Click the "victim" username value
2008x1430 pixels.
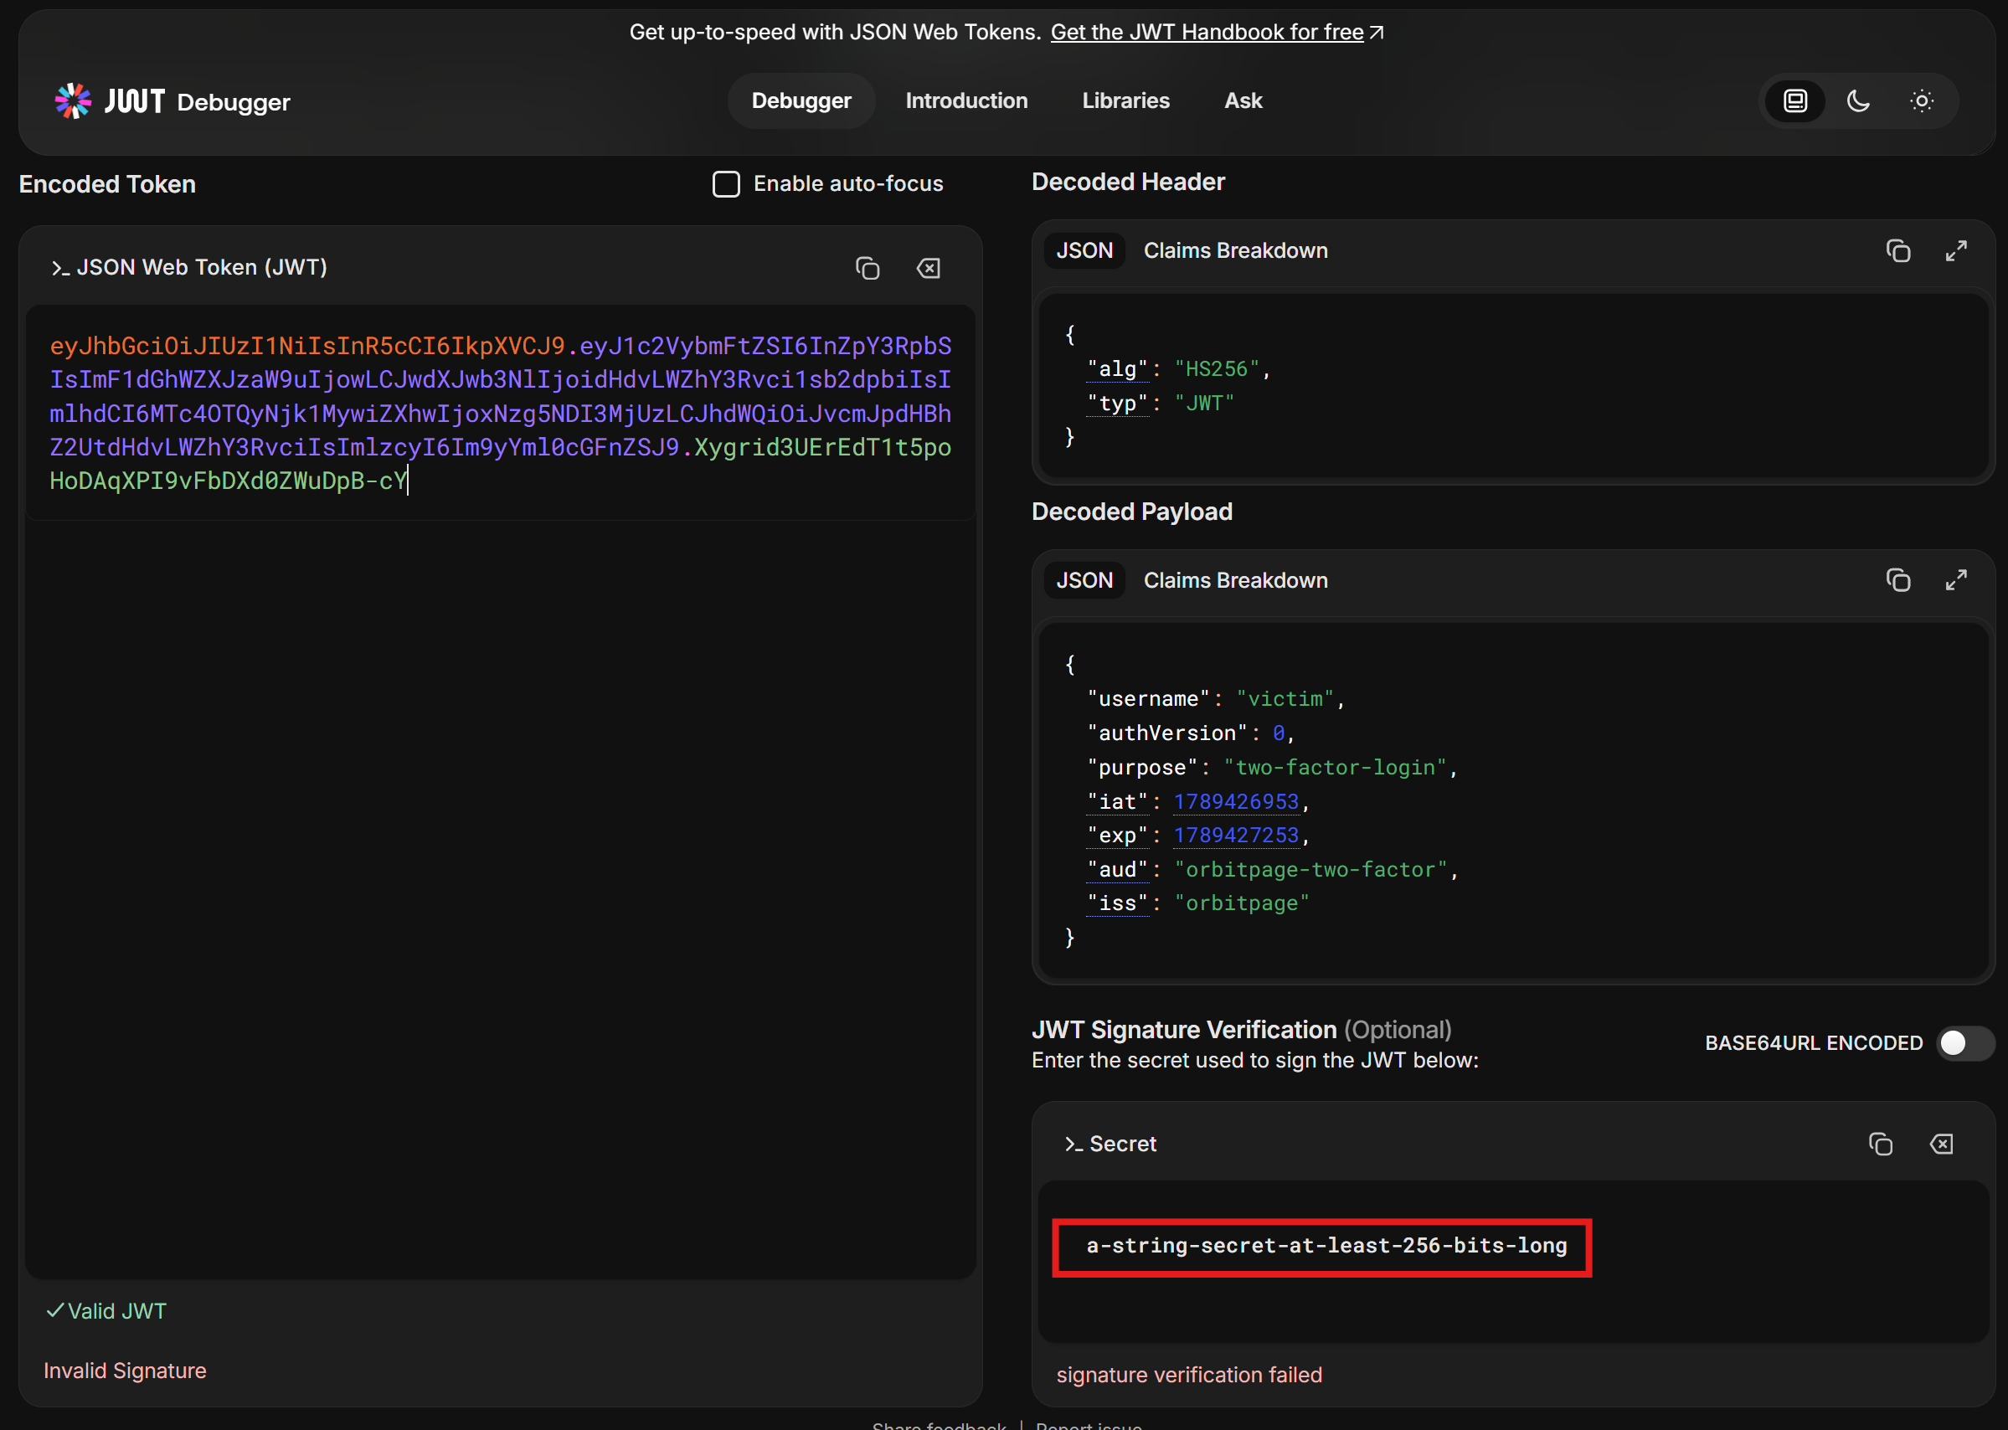(x=1285, y=698)
